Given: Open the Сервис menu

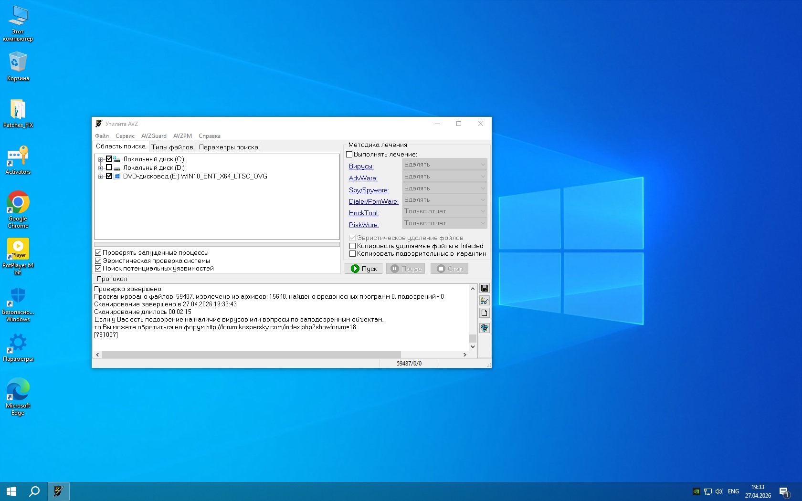Looking at the screenshot, I should tap(125, 136).
